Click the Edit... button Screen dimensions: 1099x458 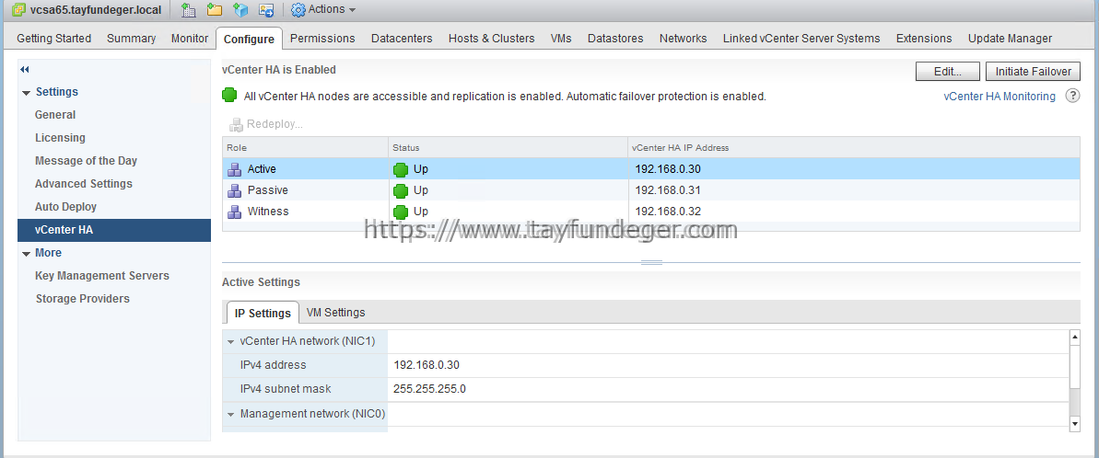[x=947, y=72]
